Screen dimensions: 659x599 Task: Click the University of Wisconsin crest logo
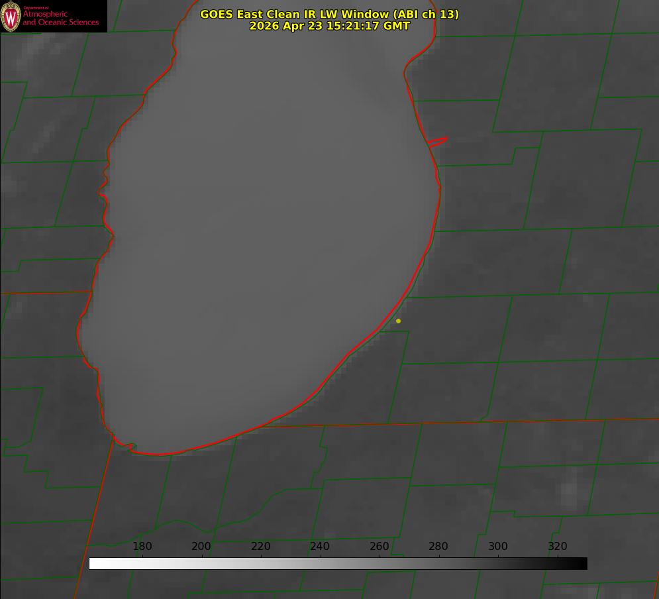pos(11,16)
